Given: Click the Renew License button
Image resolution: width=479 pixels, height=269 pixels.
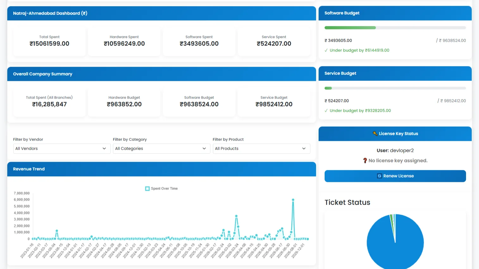Looking at the screenshot, I should click(x=395, y=176).
